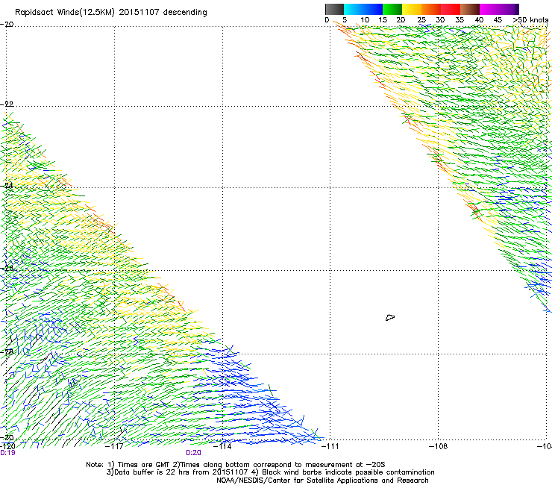Click the orange 25-30 knots legend swatch
This screenshot has height=485, width=552.
point(431,9)
